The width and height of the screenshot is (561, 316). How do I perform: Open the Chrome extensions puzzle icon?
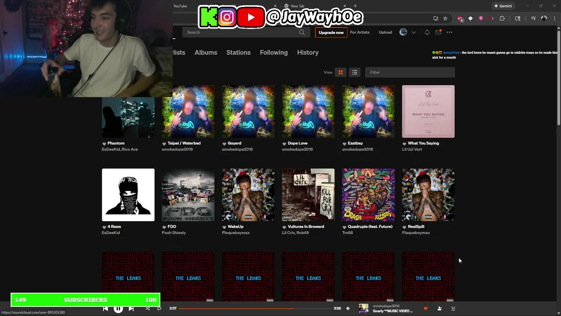(502, 18)
